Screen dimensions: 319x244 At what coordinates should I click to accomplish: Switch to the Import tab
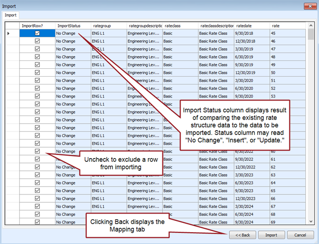pos(10,15)
